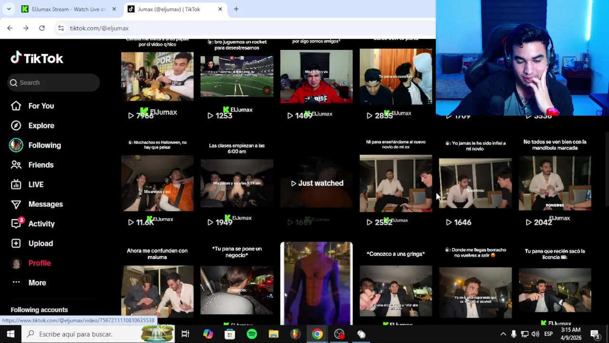
Task: Open Copilot from the taskbar
Action: click(208, 334)
